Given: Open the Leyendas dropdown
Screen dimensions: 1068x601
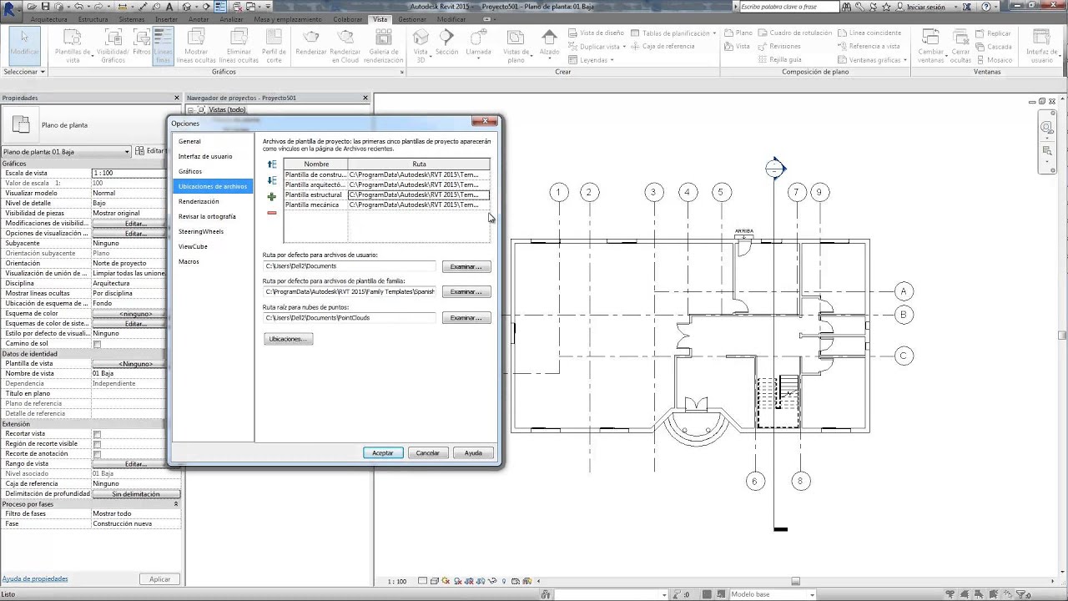Looking at the screenshot, I should [592, 60].
